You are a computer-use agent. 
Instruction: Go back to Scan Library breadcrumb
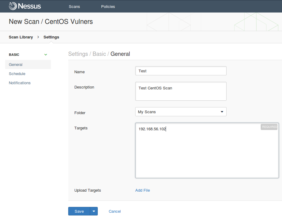tap(21, 37)
